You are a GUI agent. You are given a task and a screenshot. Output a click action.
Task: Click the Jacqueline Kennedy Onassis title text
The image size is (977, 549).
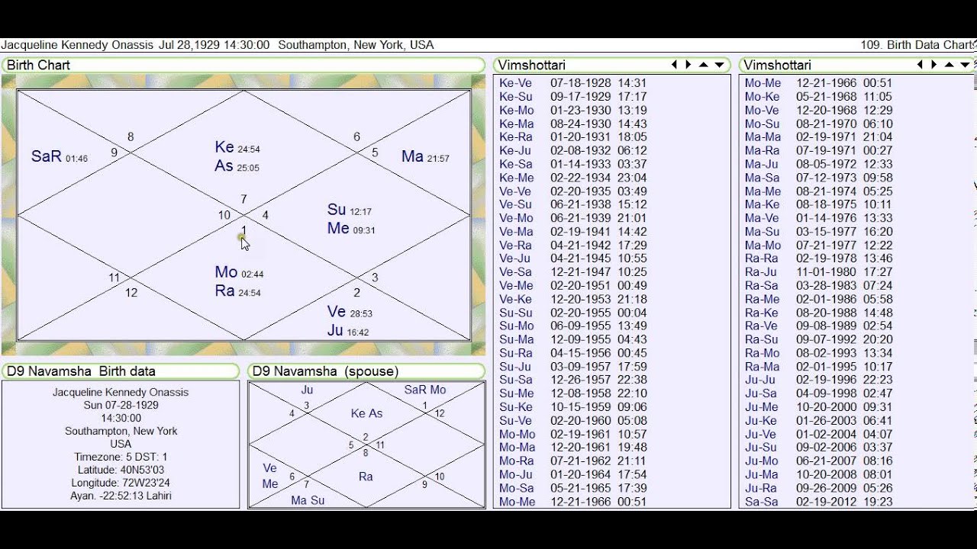click(x=77, y=45)
